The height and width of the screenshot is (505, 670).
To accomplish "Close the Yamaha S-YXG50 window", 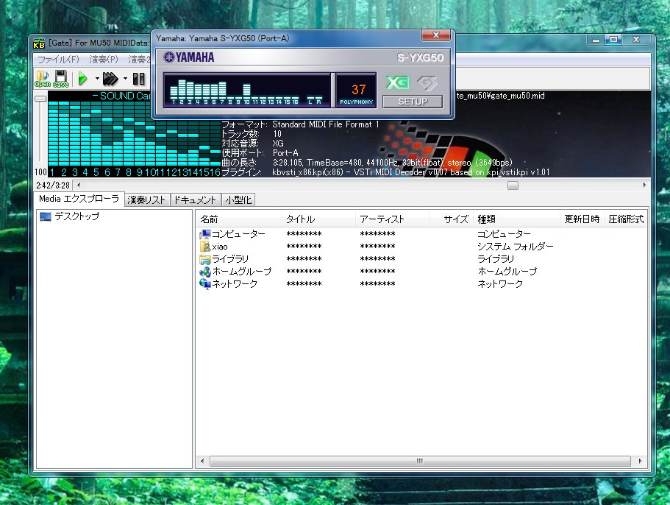I will 436,35.
